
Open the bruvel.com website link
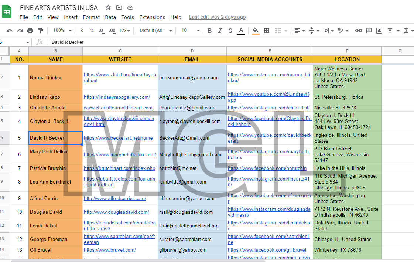click(x=110, y=250)
